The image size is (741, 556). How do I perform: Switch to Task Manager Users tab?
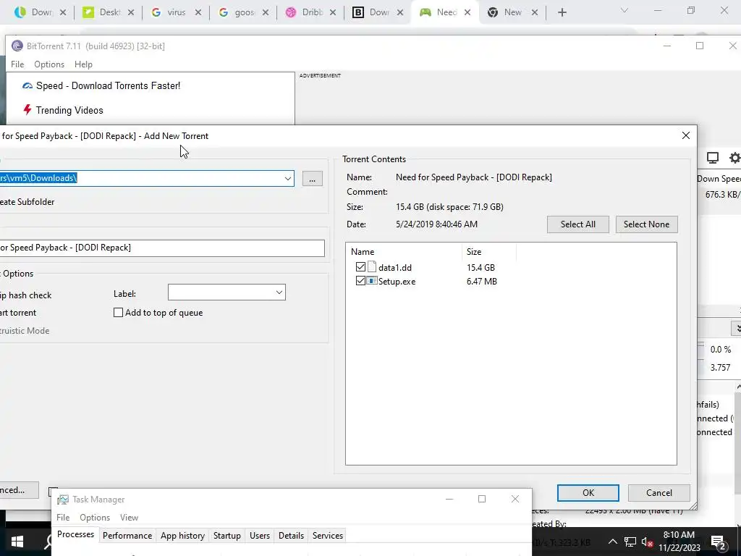tap(260, 536)
